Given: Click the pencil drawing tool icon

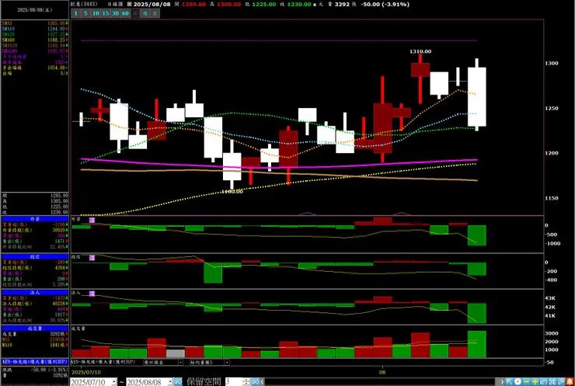Looking at the screenshot, I should (x=561, y=381).
